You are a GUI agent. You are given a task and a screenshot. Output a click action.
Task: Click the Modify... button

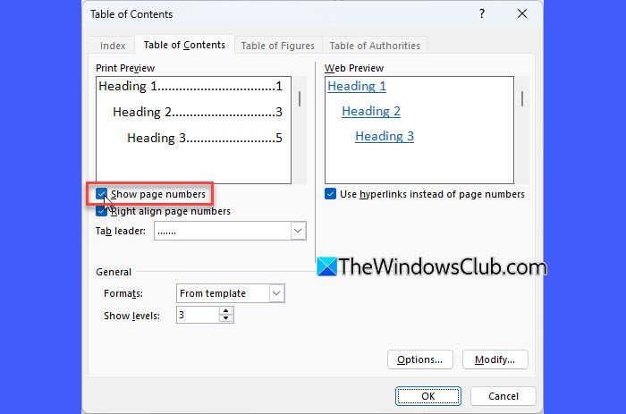coord(495,359)
